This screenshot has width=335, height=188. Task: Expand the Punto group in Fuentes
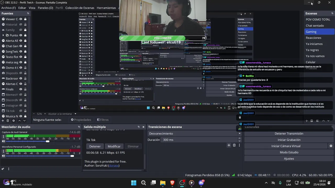click(x=3, y=35)
